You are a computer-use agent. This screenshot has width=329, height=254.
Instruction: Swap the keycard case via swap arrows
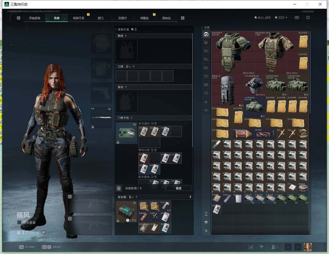134,125
